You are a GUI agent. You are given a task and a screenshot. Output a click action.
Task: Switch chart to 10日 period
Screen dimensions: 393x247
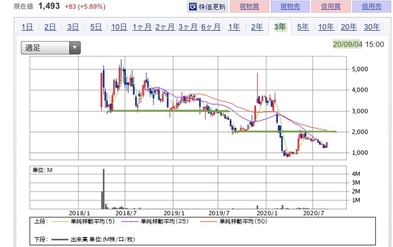119,27
